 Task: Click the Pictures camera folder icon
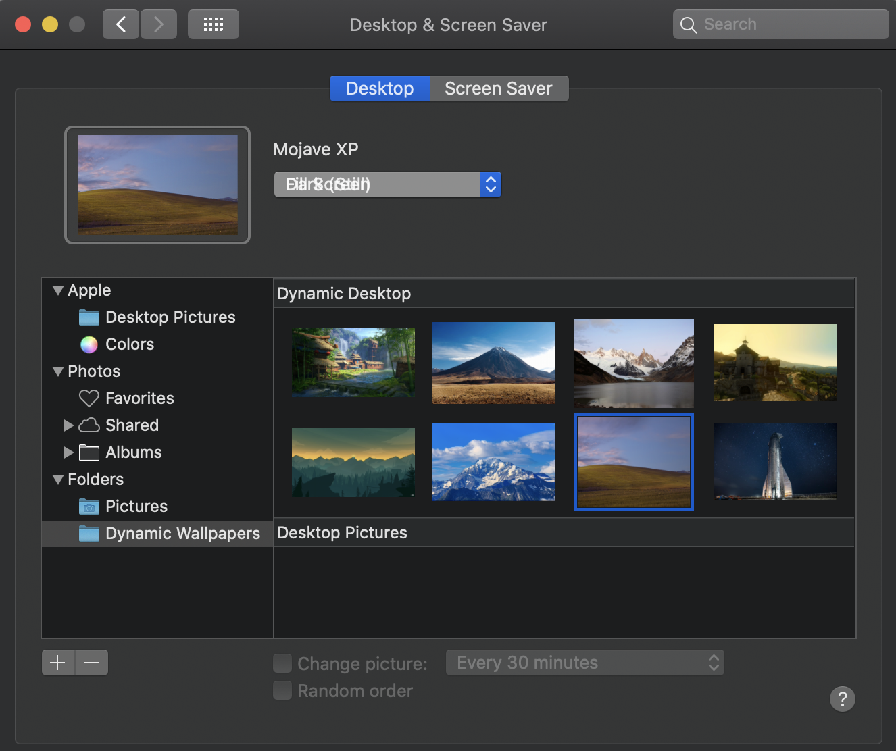pyautogui.click(x=89, y=507)
